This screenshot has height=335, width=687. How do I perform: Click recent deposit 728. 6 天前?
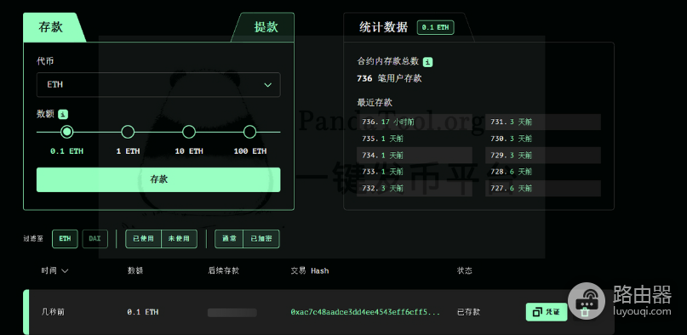543,172
